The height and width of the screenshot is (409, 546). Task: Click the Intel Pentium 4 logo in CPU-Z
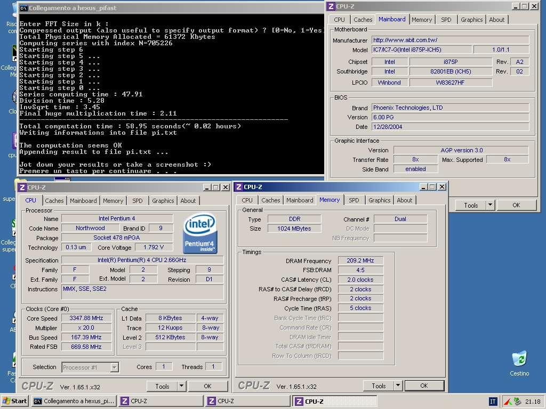point(200,233)
